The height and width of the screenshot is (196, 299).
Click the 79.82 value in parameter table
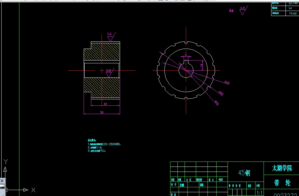coord(293,13)
